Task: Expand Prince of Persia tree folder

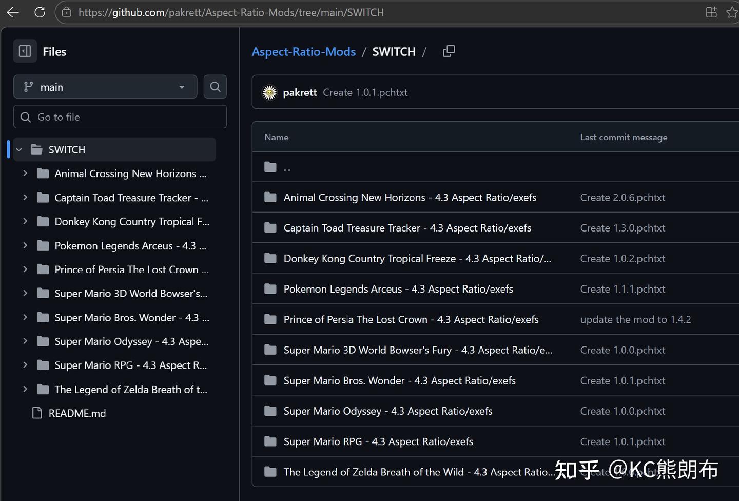Action: (x=25, y=269)
